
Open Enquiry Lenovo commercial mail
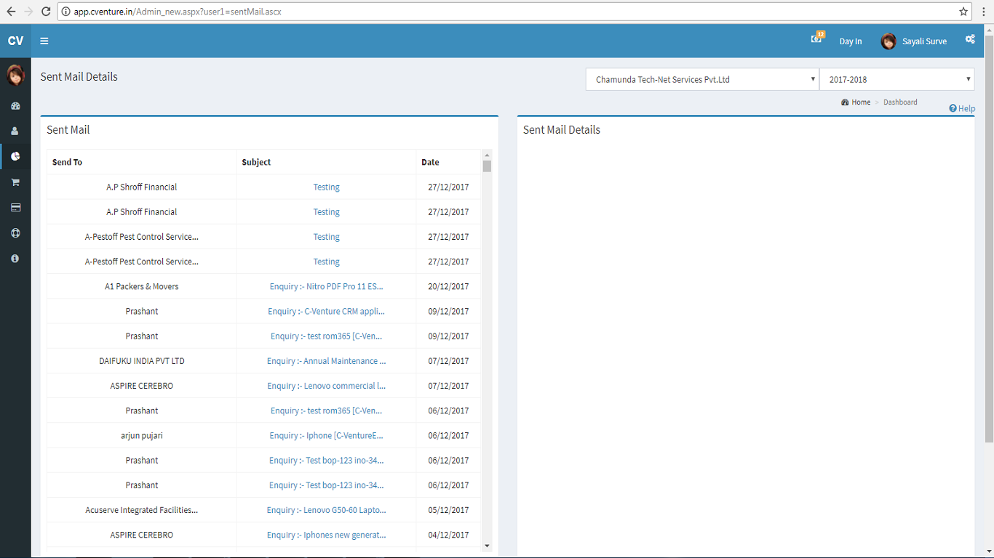coord(326,386)
